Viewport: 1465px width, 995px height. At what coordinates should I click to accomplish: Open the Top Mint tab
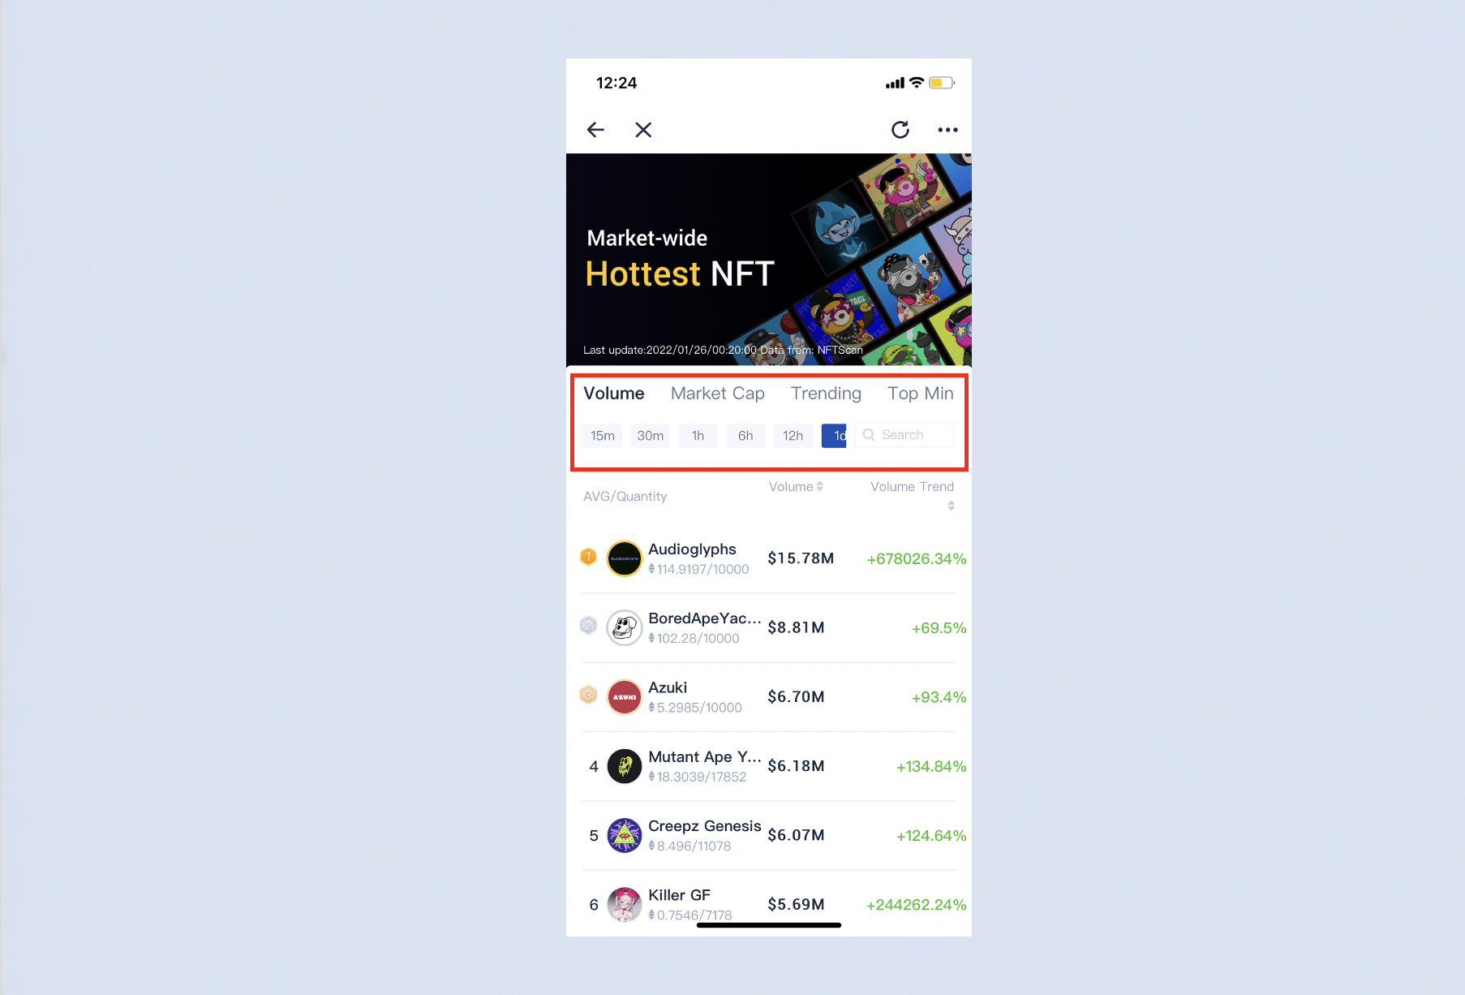(x=921, y=394)
